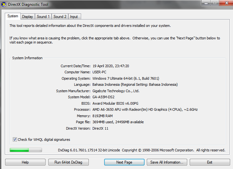Click system model GA-A55M-DS2
Image resolution: width=233 pixels, height=169 pixels.
[104, 97]
